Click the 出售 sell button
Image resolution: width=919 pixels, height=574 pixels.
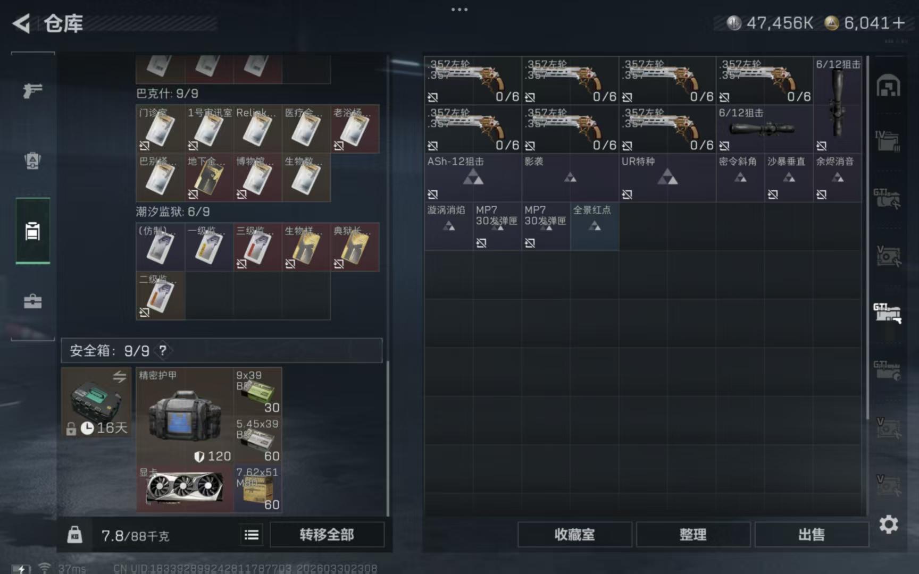(811, 535)
